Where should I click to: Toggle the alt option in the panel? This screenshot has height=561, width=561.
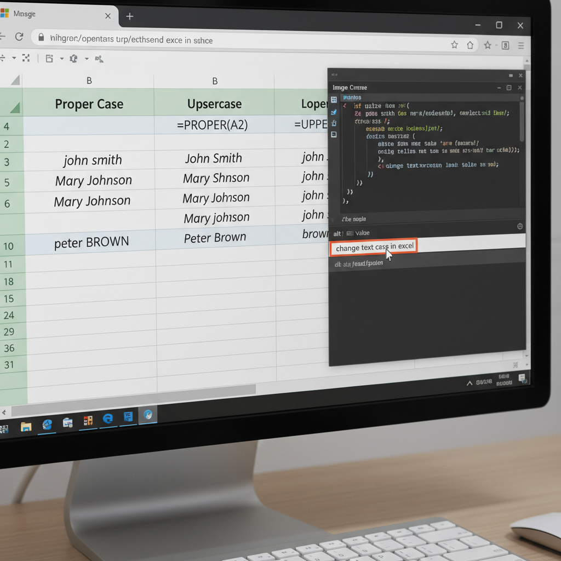[x=337, y=233]
